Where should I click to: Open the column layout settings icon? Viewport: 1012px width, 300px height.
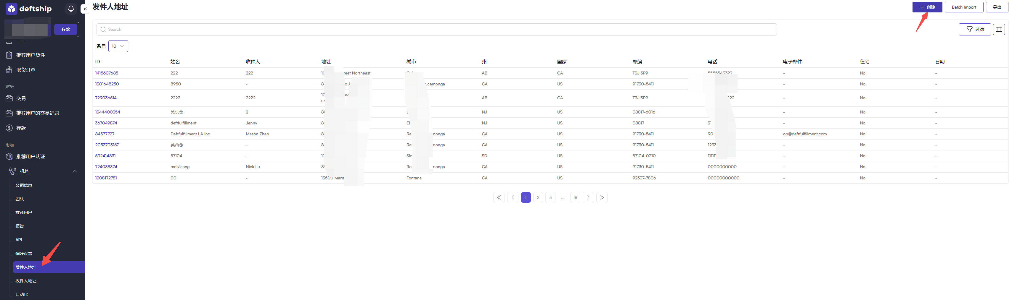tap(999, 30)
